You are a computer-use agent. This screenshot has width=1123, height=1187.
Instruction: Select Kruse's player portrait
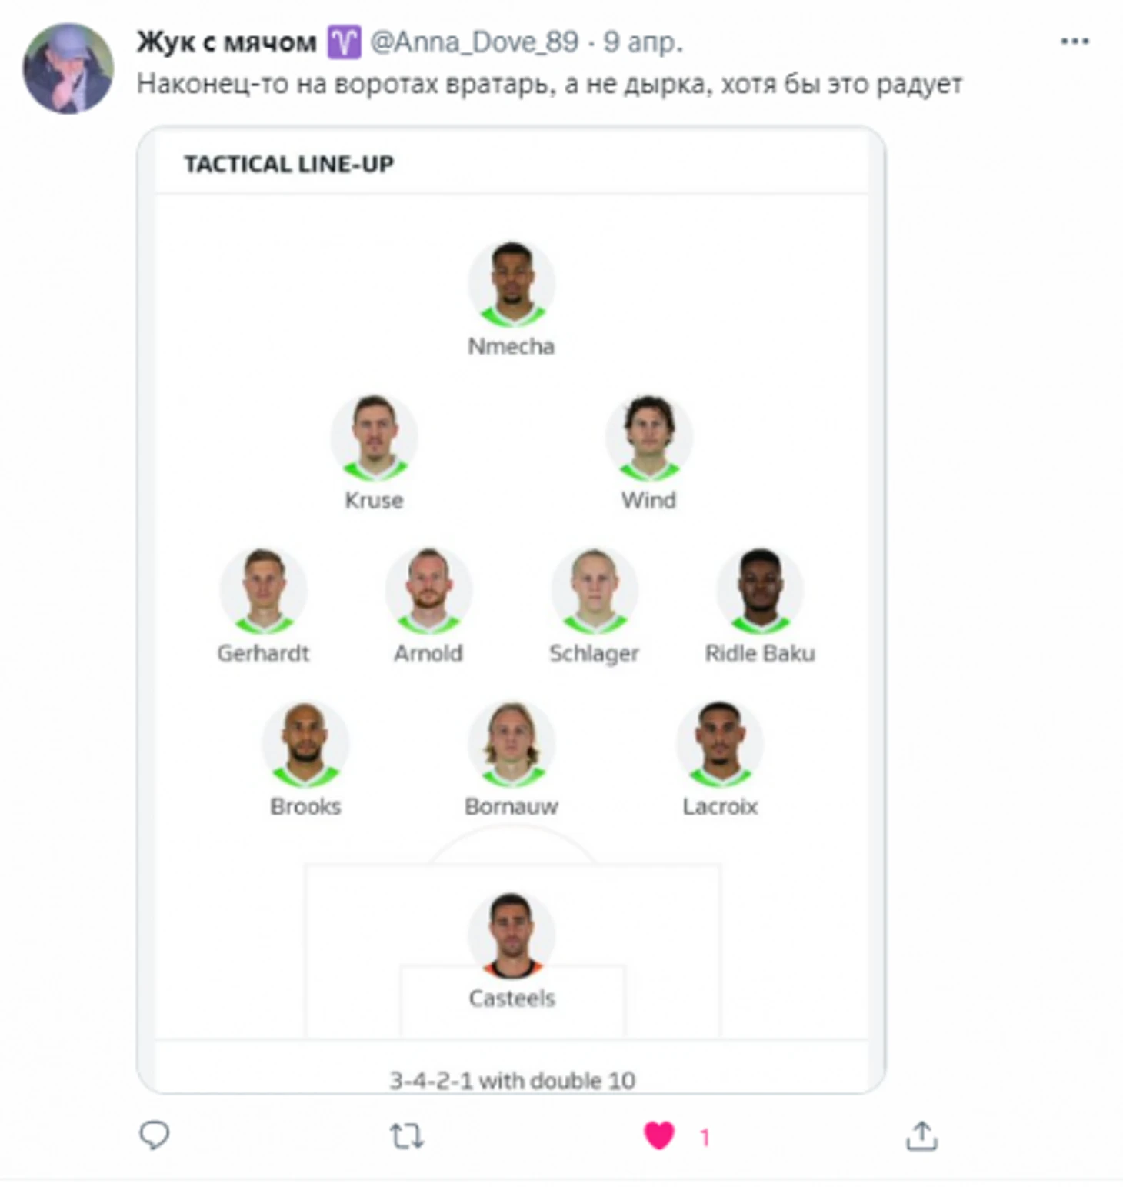tap(374, 438)
